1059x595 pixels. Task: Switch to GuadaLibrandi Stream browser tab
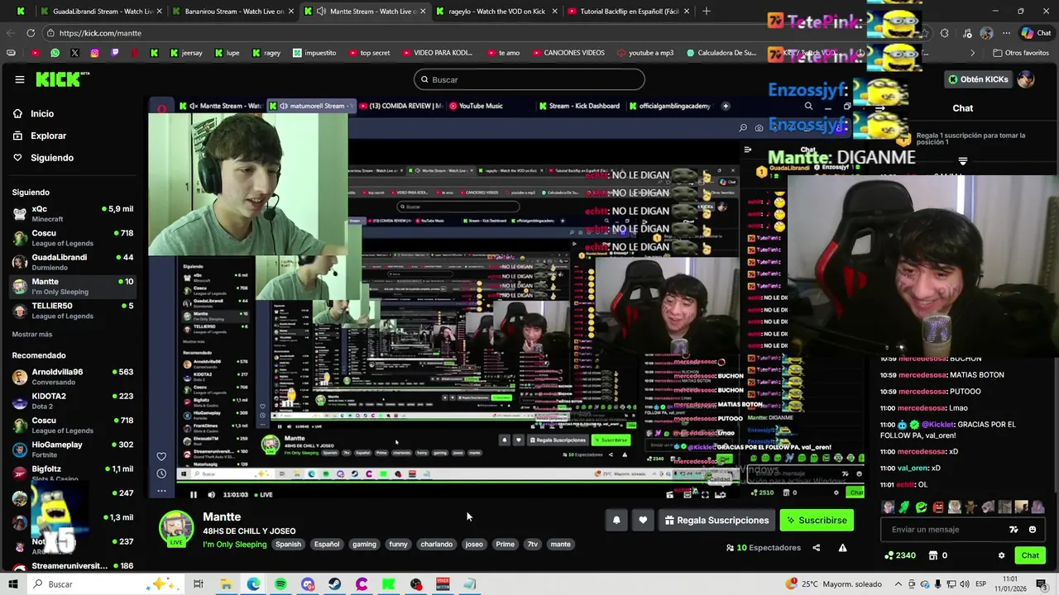coord(103,12)
